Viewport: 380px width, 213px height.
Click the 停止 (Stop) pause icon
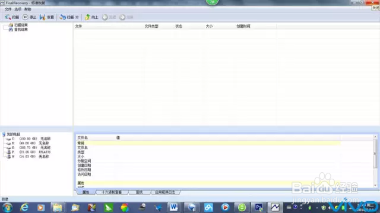[x=25, y=17]
